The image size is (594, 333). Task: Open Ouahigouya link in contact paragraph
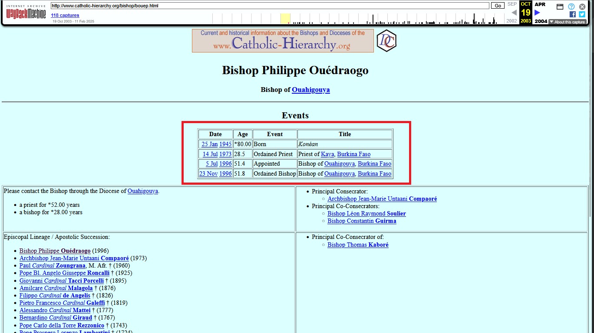pos(143,191)
